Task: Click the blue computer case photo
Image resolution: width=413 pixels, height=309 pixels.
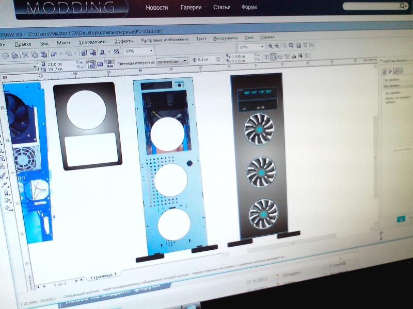Action: (x=27, y=163)
